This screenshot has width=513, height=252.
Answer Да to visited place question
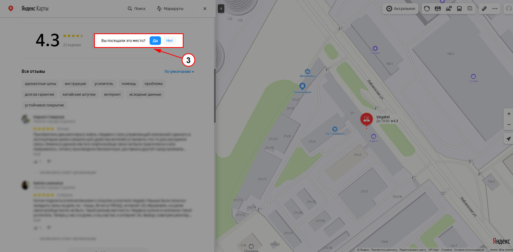click(x=155, y=41)
